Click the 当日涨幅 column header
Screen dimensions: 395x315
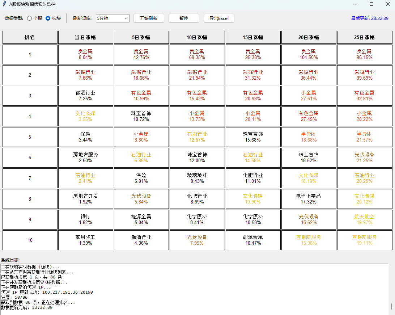click(x=86, y=37)
